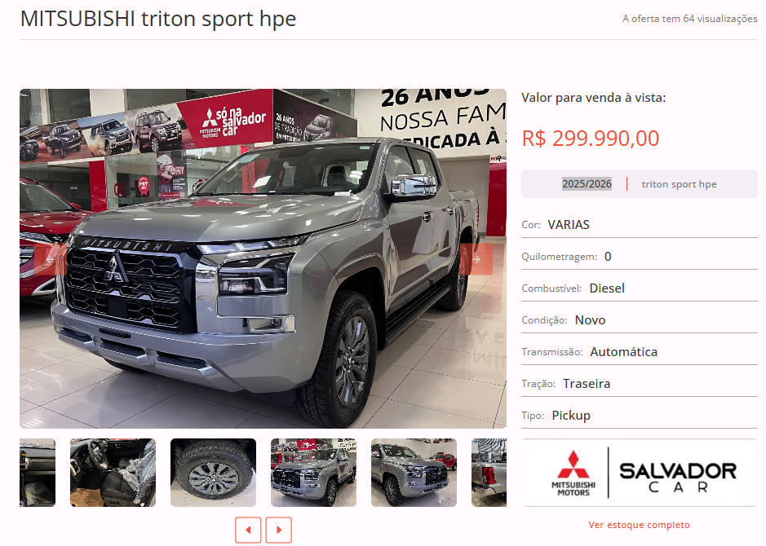Open the Ver estoque completo link

coord(639,525)
